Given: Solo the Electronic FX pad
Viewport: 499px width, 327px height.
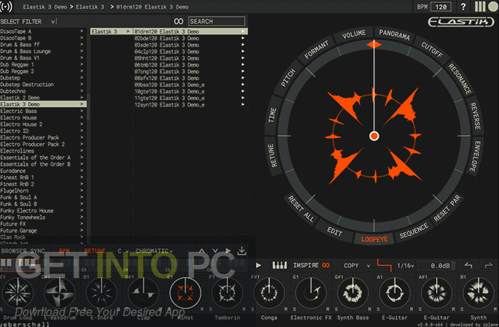Looking at the screenshot, I should pyautogui.click(x=295, y=309).
